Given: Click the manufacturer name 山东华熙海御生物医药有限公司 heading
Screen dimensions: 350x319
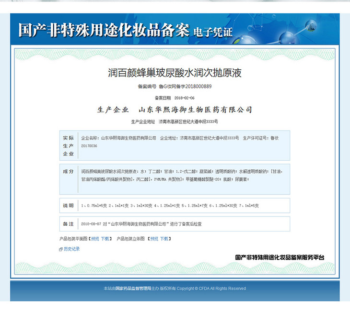Looking at the screenshot, I should point(195,110).
